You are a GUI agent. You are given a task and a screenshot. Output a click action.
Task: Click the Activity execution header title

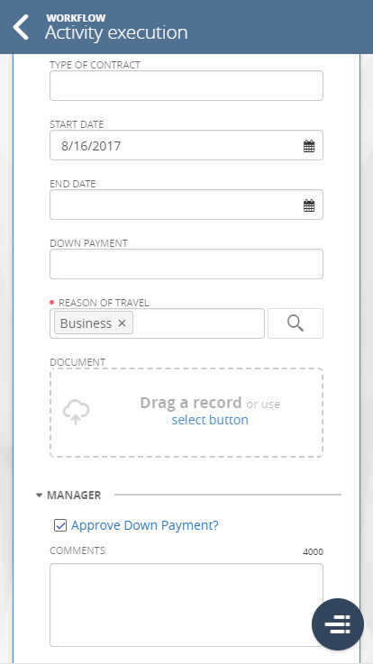[116, 32]
